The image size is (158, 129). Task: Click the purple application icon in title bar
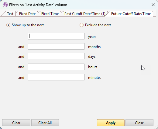click(x=5, y=5)
